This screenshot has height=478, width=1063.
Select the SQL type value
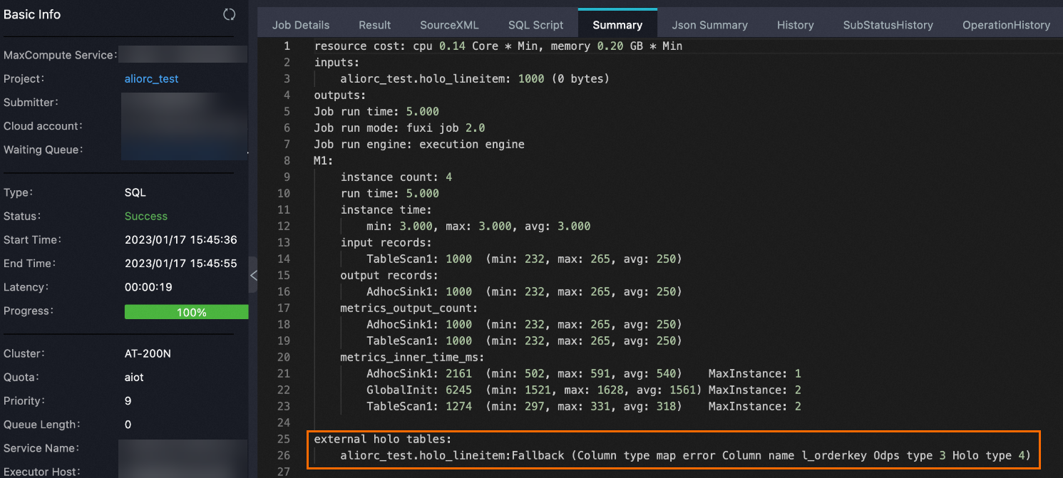tap(135, 193)
